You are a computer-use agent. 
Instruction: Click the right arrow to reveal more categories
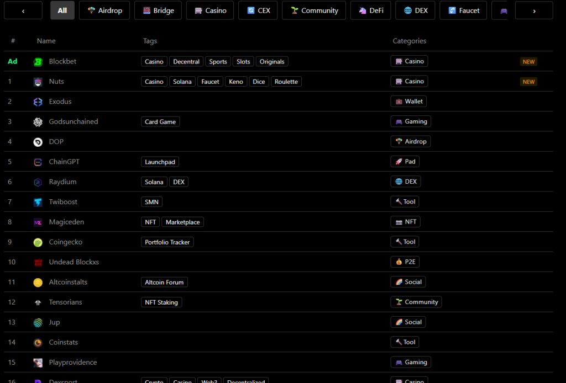533,10
